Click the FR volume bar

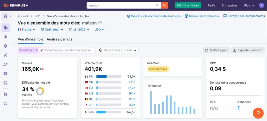pyautogui.click(x=109, y=77)
